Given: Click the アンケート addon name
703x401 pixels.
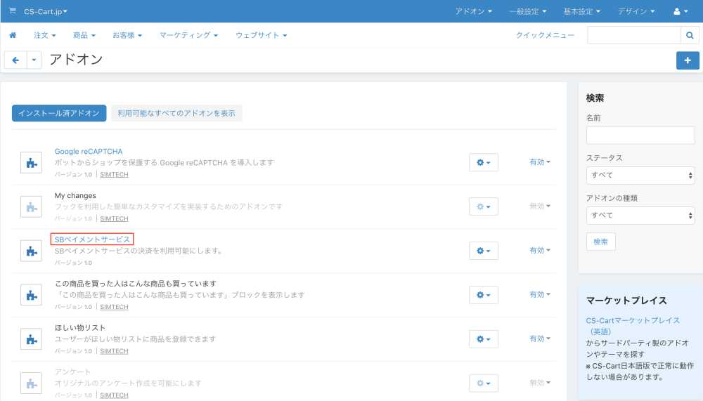Looking at the screenshot, I should [x=72, y=372].
